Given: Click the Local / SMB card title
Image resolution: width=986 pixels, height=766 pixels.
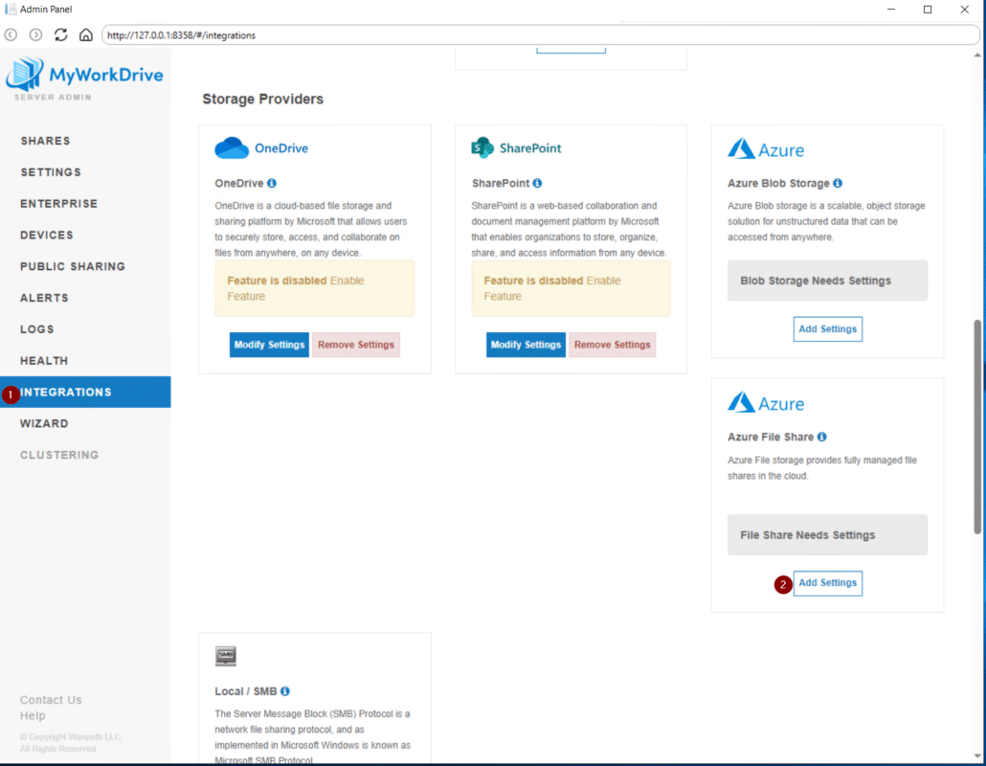Looking at the screenshot, I should coord(246,691).
